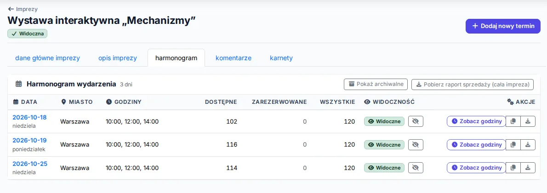Viewport: 547px width, 193px height.
Task: Open date 2026-10-19 link
Action: pos(30,140)
